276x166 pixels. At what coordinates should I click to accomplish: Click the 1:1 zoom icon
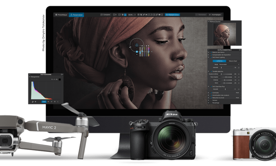125,15
